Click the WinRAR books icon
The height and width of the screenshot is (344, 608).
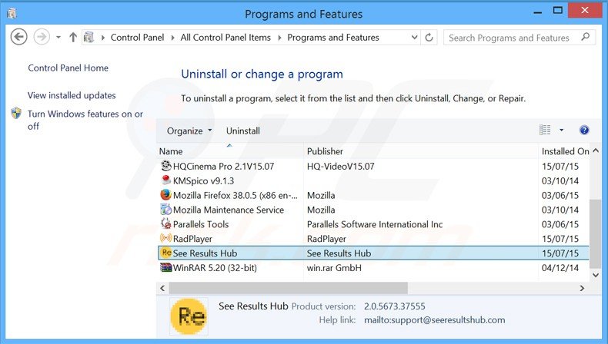(166, 267)
